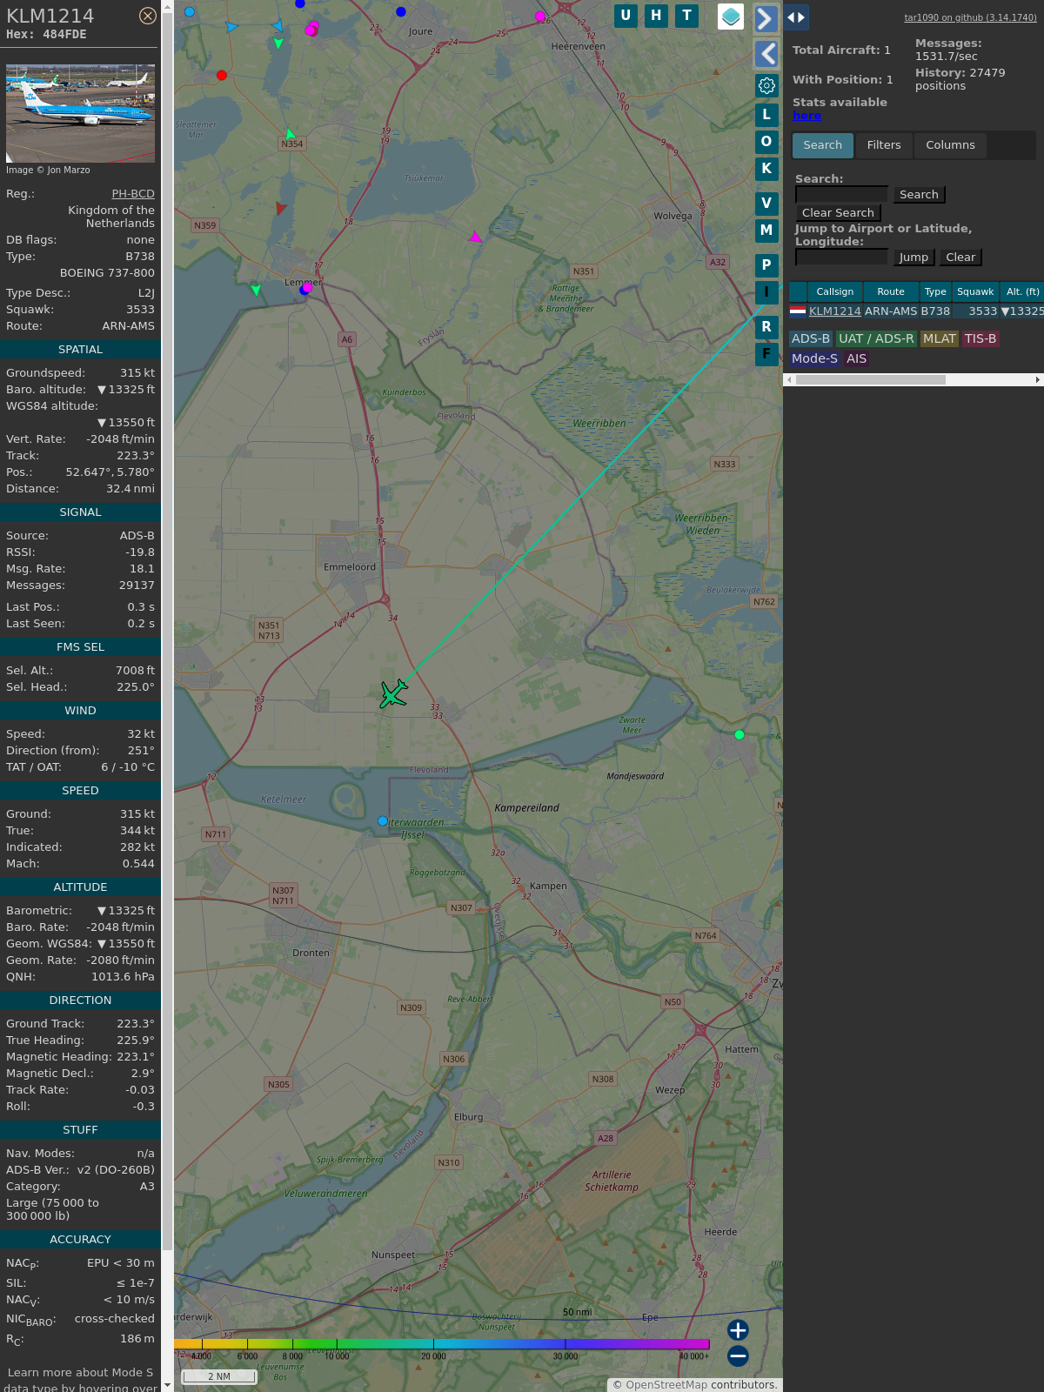The height and width of the screenshot is (1392, 1044).
Task: Click the I map button
Action: [766, 292]
